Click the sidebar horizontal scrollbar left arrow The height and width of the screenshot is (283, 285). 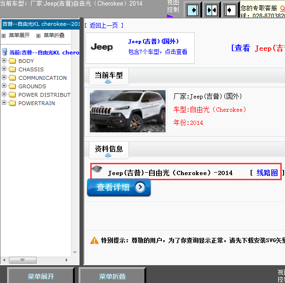pos(4,260)
